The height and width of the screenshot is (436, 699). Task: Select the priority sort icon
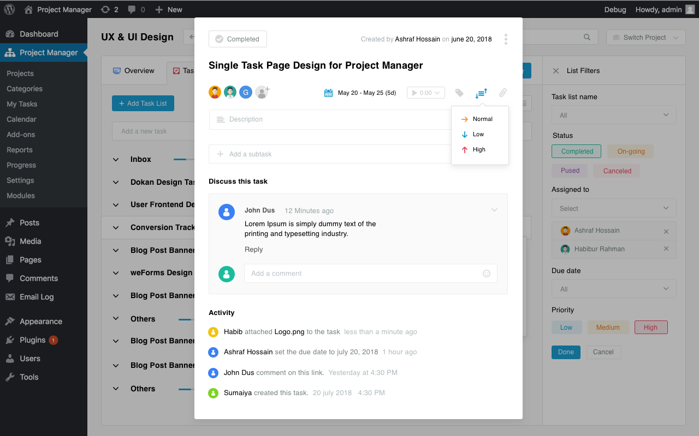481,93
